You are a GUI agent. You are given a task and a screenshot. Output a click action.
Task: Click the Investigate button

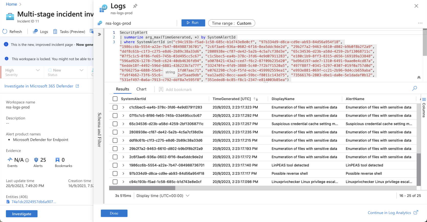click(22, 214)
